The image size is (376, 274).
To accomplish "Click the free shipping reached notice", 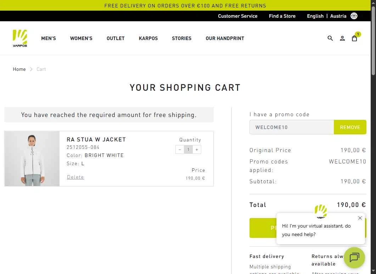I will click(109, 115).
